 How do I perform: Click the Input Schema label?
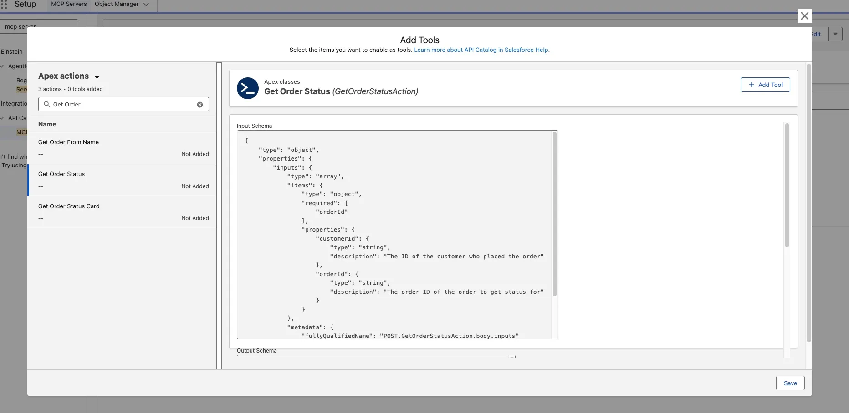click(254, 126)
